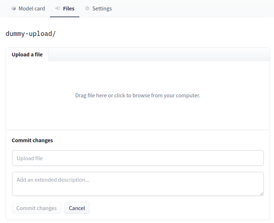Viewport: 274px width, 223px height.
Task: Click the empty area above the drop text
Action: tap(138, 75)
